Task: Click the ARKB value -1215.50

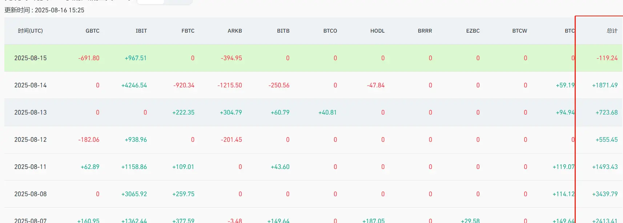Action: pyautogui.click(x=230, y=85)
